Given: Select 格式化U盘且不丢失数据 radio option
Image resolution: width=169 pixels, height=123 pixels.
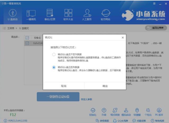Looking at the screenshot, I should 54,54.
